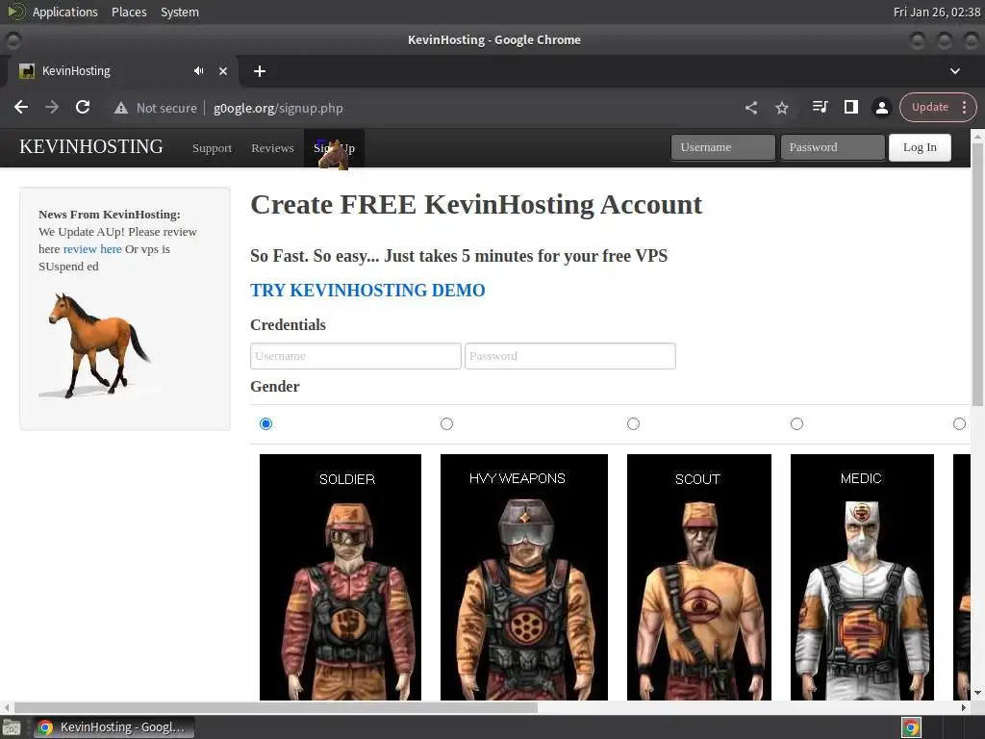Click the Gender section label
This screenshot has width=985, height=739.
click(274, 387)
